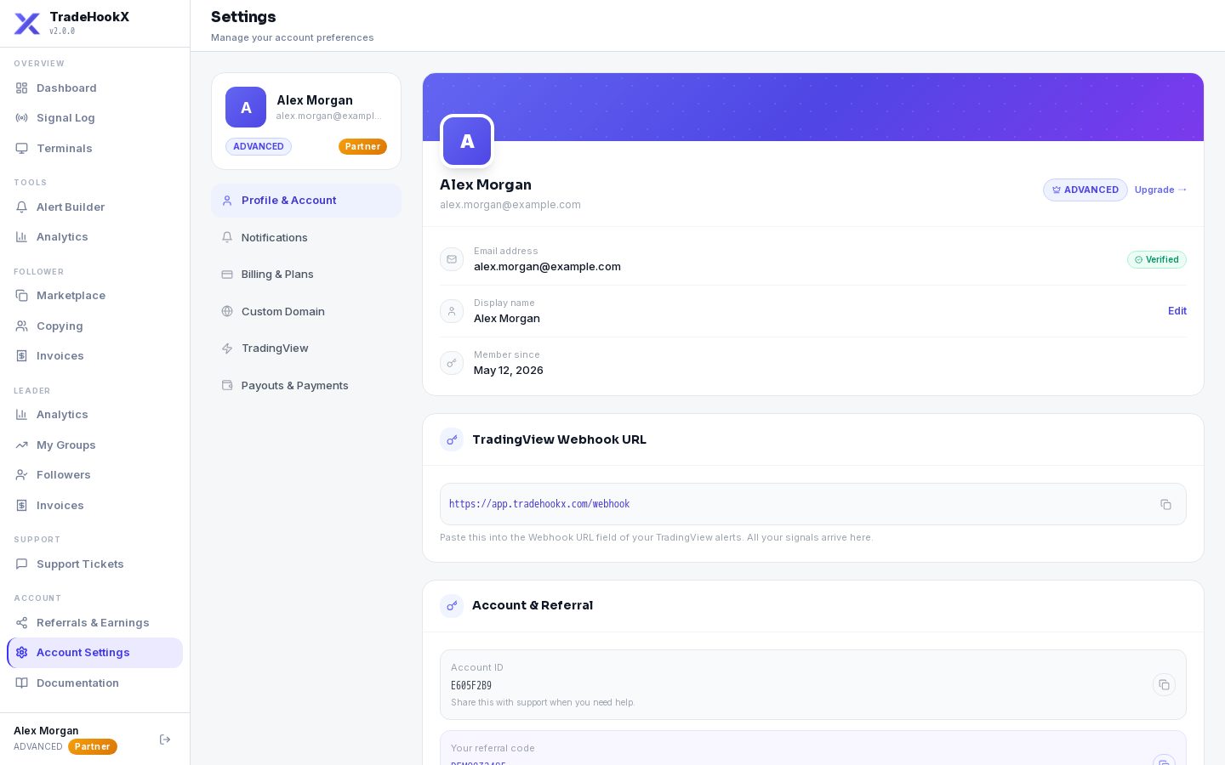Image resolution: width=1225 pixels, height=765 pixels.
Task: Click the profile avatar on the banner
Action: tap(467, 141)
